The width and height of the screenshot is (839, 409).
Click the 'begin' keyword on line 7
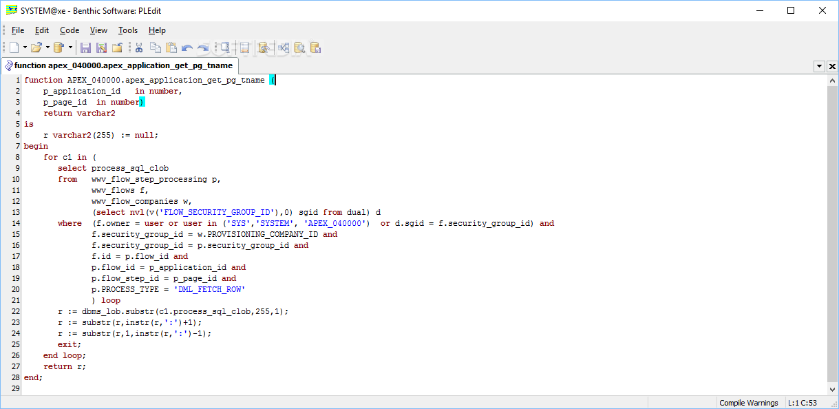36,146
